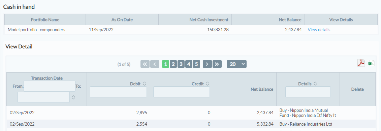Export the table to Excel
This screenshot has height=131, width=381.
click(372, 63)
